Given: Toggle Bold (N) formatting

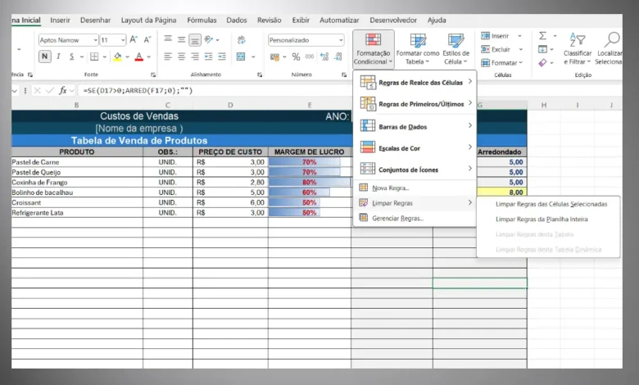Looking at the screenshot, I should [x=45, y=57].
